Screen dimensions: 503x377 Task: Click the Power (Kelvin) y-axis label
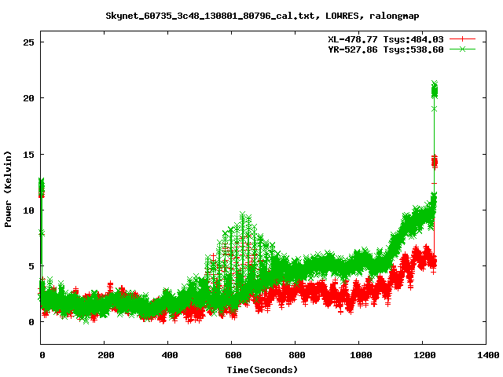(8, 189)
